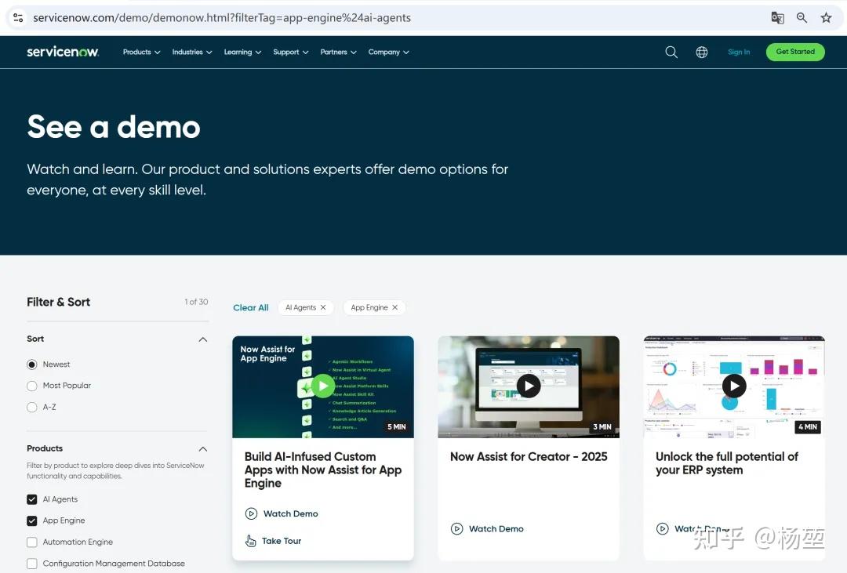Bookmark this page with the star icon
The width and height of the screenshot is (847, 573).
(826, 18)
